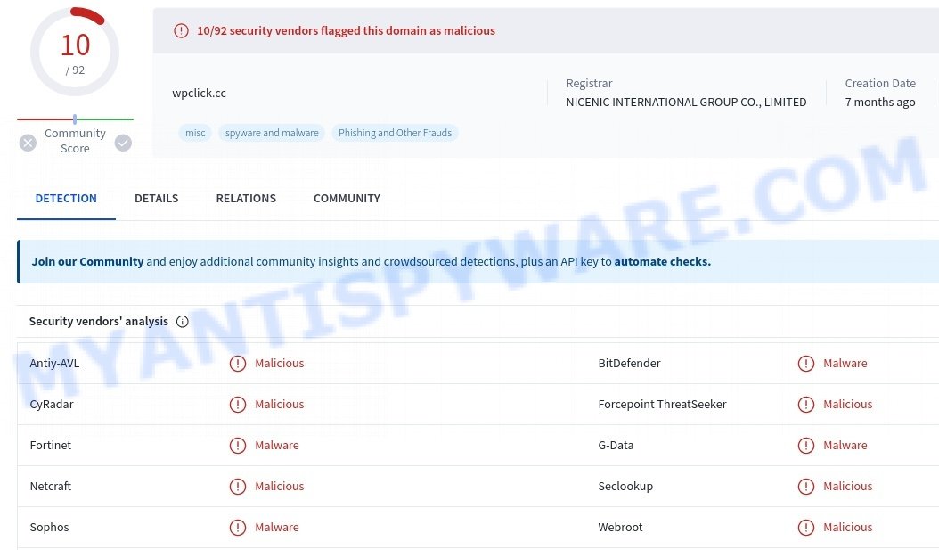This screenshot has height=550, width=939.
Task: Click the NICENIC INTERNATIONAL GROUP CO., LIMITED registrar
Action: click(686, 103)
